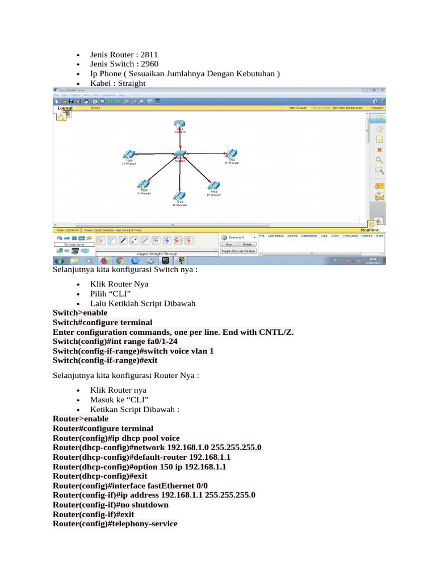Switch to the Logical workspace tab
Image resolution: width=436 pixels, height=582 pixels.
tap(65, 108)
